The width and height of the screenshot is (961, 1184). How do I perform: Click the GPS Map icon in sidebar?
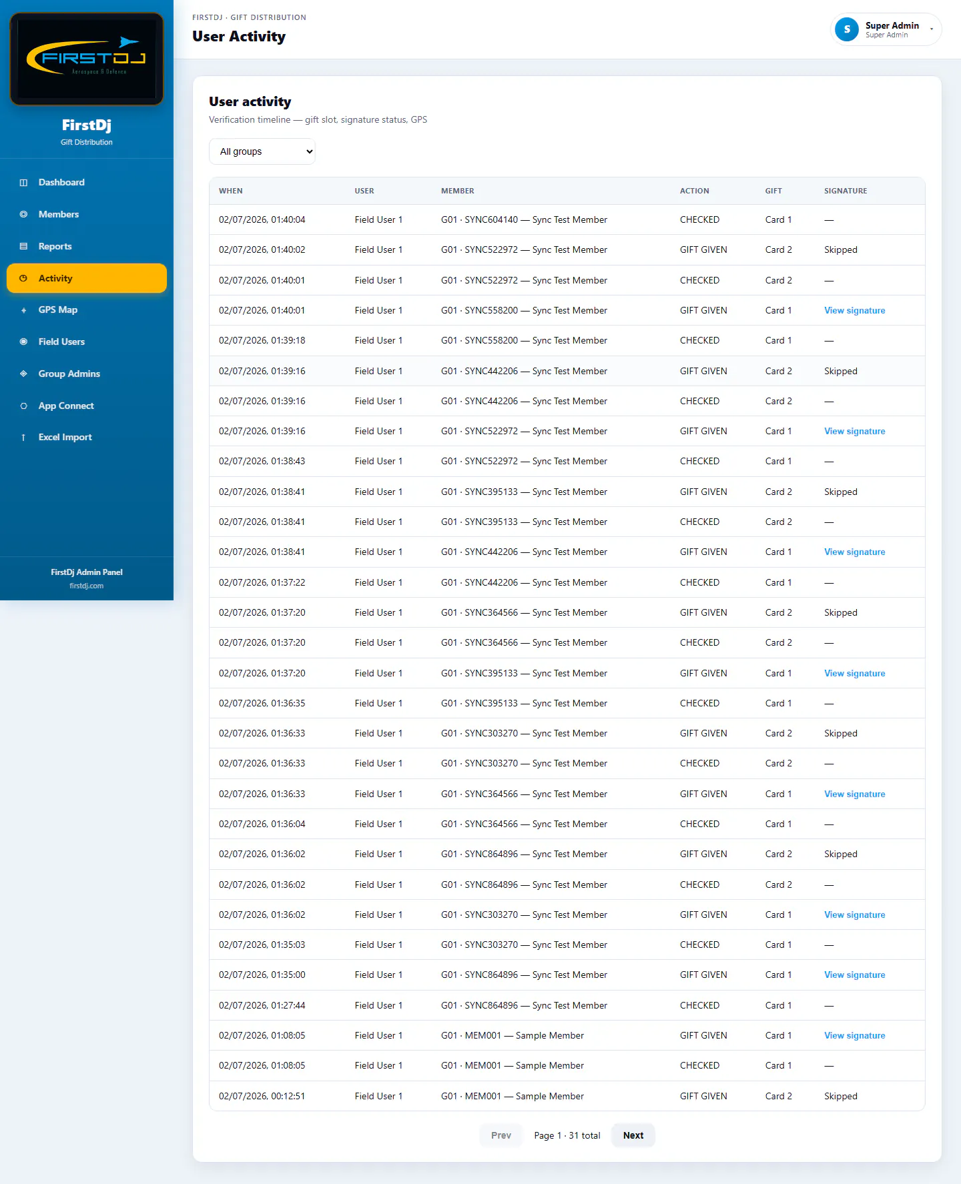tap(23, 310)
